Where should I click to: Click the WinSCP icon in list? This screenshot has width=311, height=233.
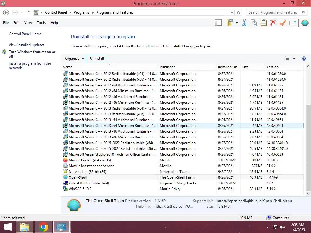pos(66,189)
